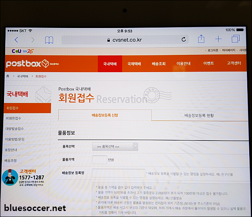Switch to 배송정보등록 신청 tab

point(105,115)
